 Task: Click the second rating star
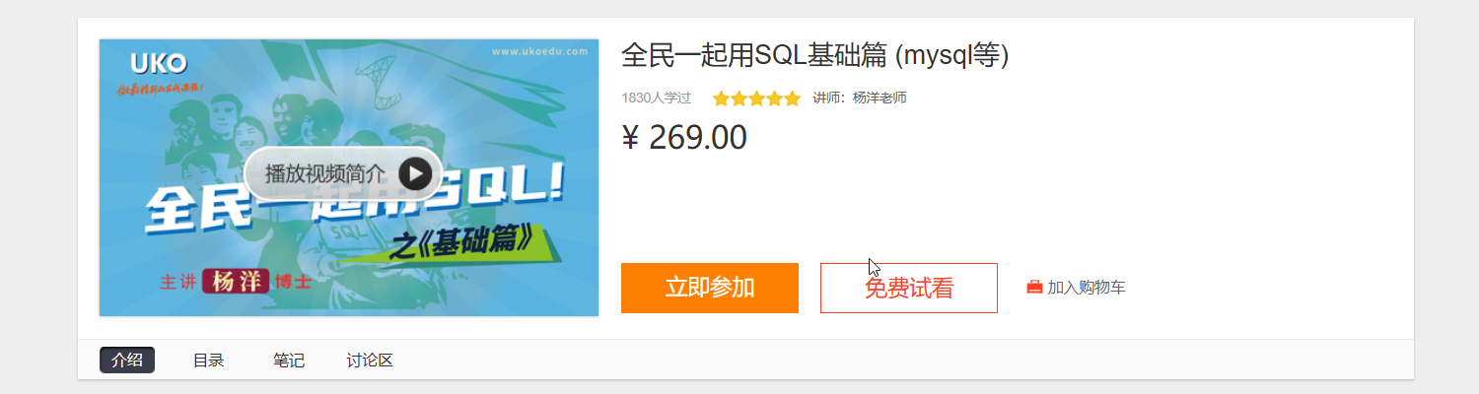coord(739,98)
